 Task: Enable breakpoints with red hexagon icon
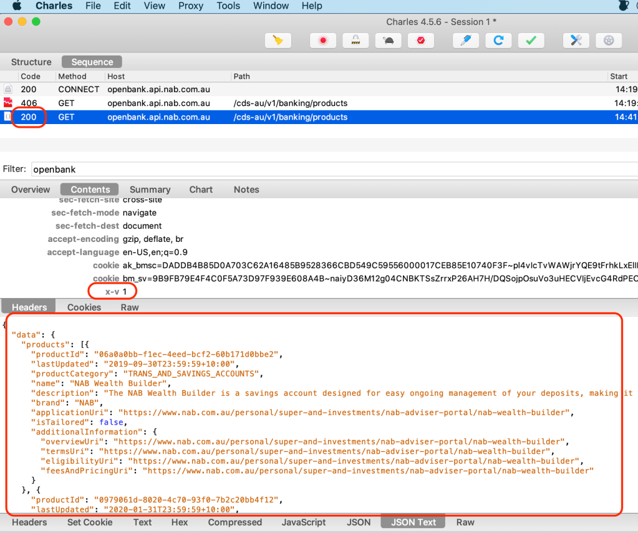click(420, 41)
